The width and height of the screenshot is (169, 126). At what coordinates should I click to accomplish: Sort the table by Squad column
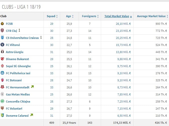coord(52,16)
